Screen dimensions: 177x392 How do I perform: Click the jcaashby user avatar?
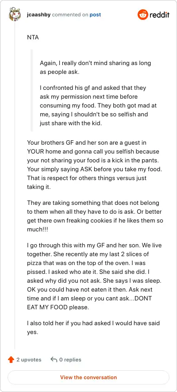click(15, 15)
